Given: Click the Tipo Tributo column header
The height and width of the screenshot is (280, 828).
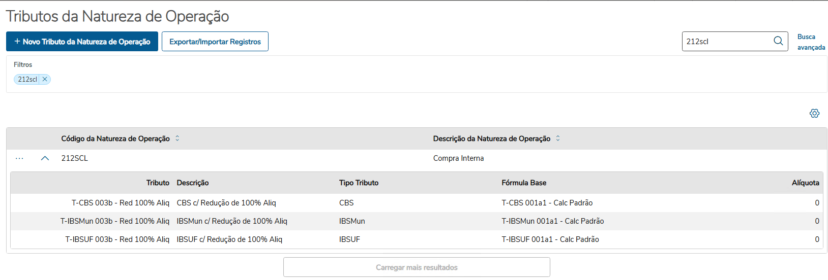Looking at the screenshot, I should [x=359, y=183].
